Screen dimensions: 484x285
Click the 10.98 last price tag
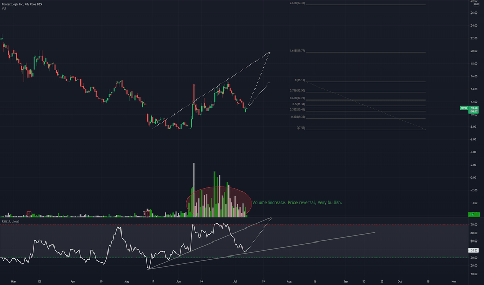point(474,108)
